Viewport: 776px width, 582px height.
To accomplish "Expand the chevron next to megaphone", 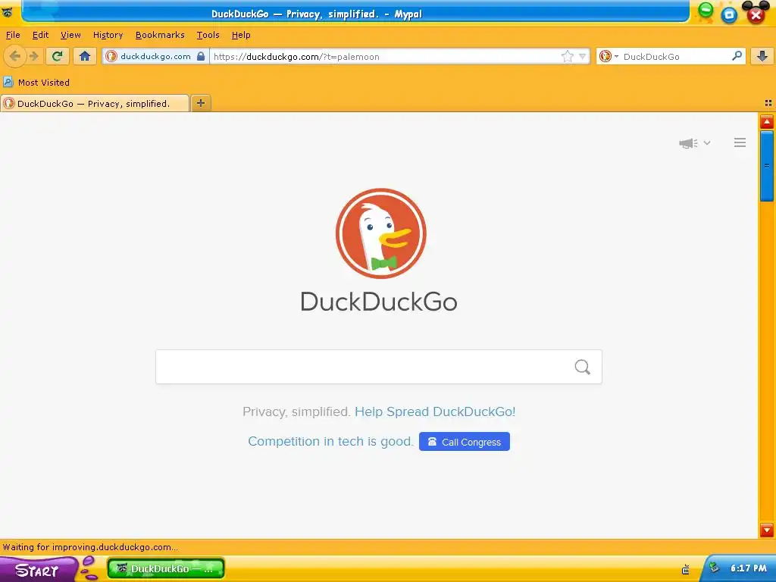I will point(707,143).
